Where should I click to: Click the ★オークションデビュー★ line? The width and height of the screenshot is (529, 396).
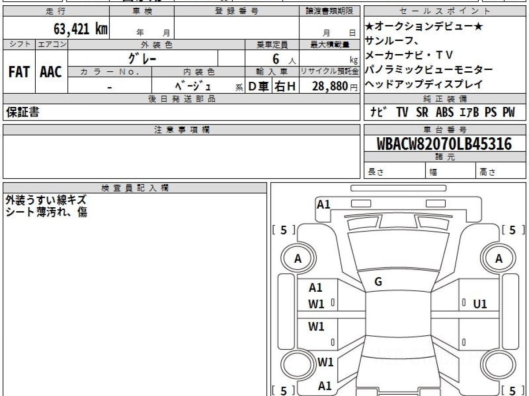coord(425,27)
